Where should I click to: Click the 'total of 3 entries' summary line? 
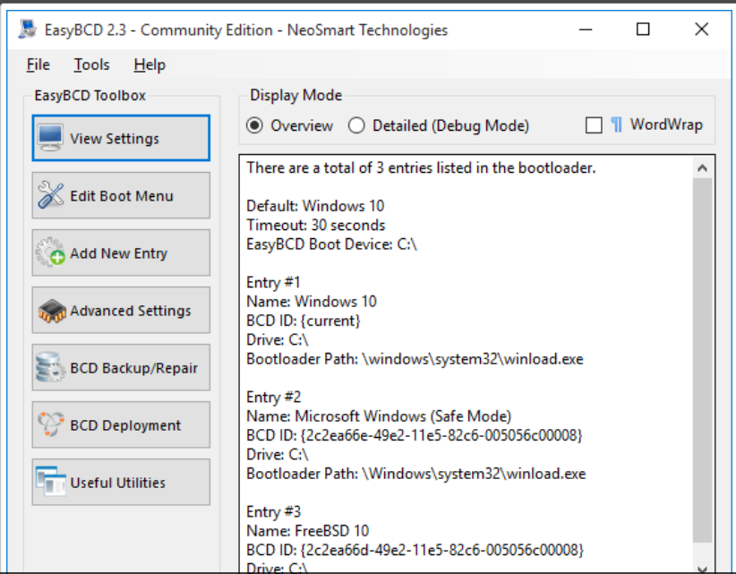coord(421,168)
